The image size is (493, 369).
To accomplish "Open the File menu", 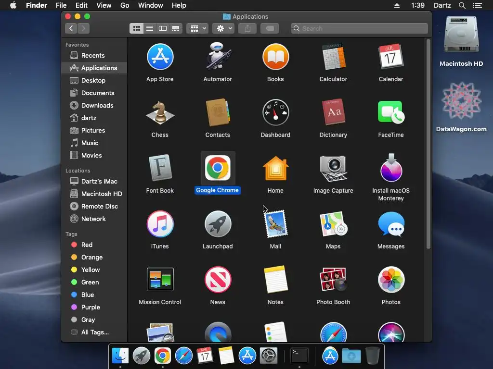I will [x=61, y=5].
